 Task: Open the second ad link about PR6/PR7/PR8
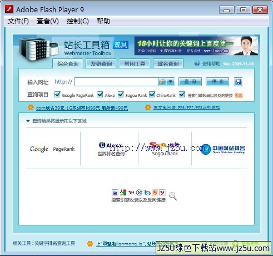click(x=187, y=107)
